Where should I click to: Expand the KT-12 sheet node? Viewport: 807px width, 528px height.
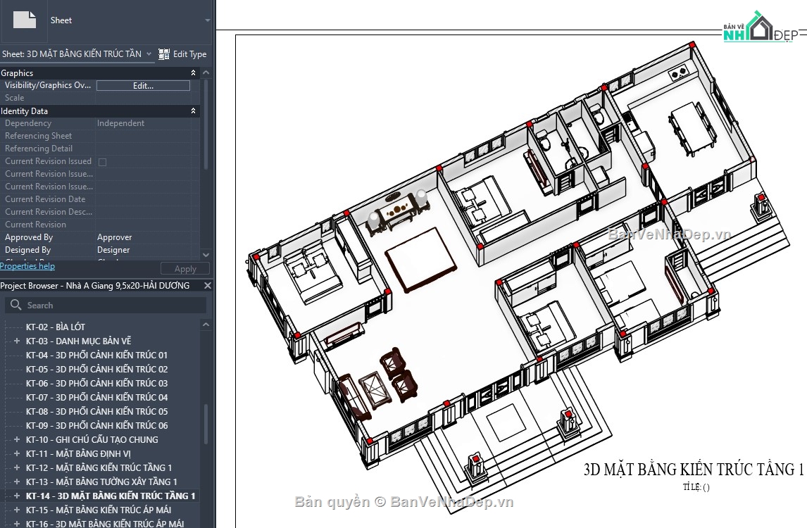tap(17, 467)
